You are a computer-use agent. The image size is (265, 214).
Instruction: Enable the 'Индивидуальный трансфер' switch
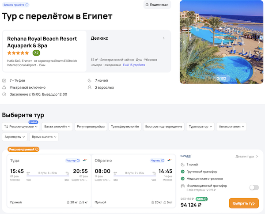[x=254, y=188]
